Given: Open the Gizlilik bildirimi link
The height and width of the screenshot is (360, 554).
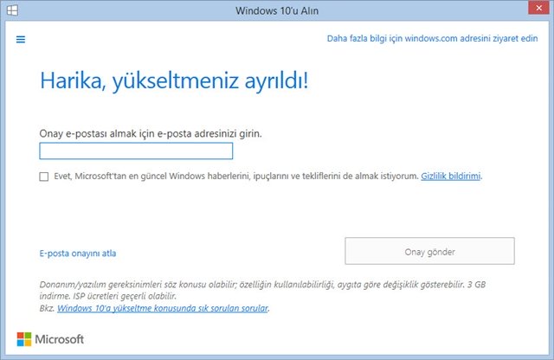Looking at the screenshot, I should 451,176.
